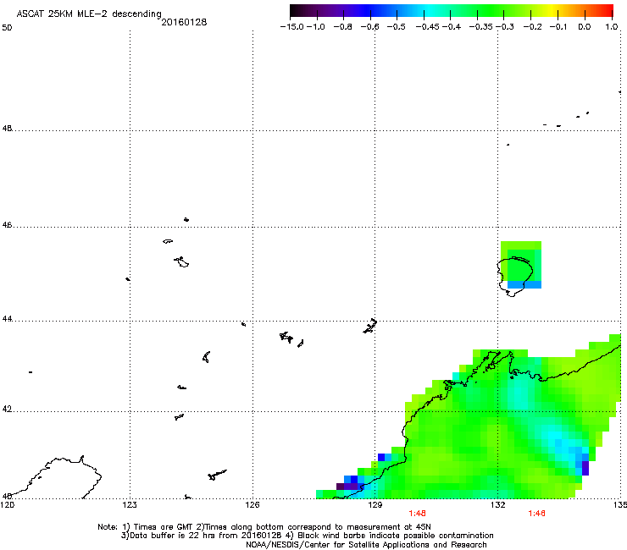Click the cyan section of the color scale

[x=430, y=10]
